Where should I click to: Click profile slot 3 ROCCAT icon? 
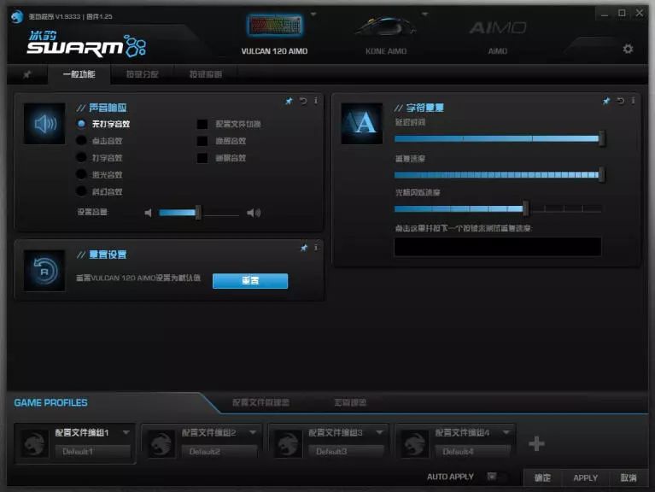click(288, 443)
